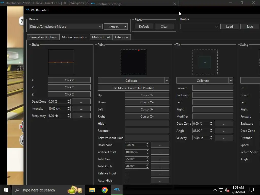Load the selected profile
Viewport: 260px width, 195px height.
230,26
